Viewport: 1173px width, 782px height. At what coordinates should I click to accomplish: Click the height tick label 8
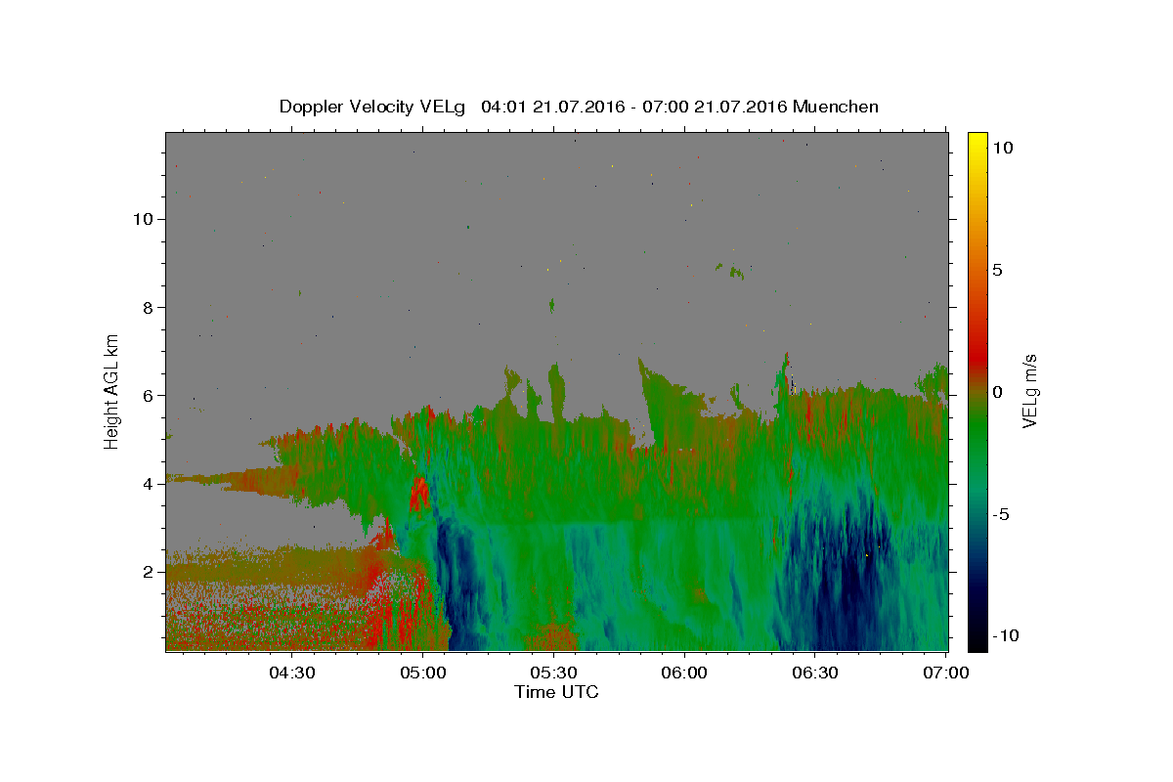tap(149, 307)
